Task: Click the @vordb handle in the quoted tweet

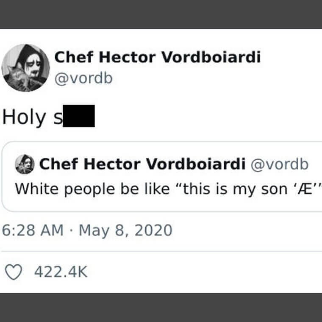Action: [280, 164]
